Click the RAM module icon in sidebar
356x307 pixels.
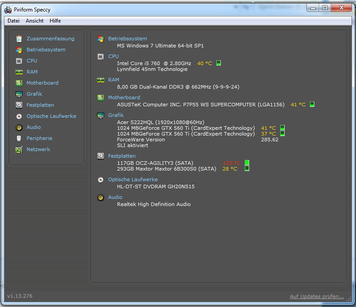[19, 72]
